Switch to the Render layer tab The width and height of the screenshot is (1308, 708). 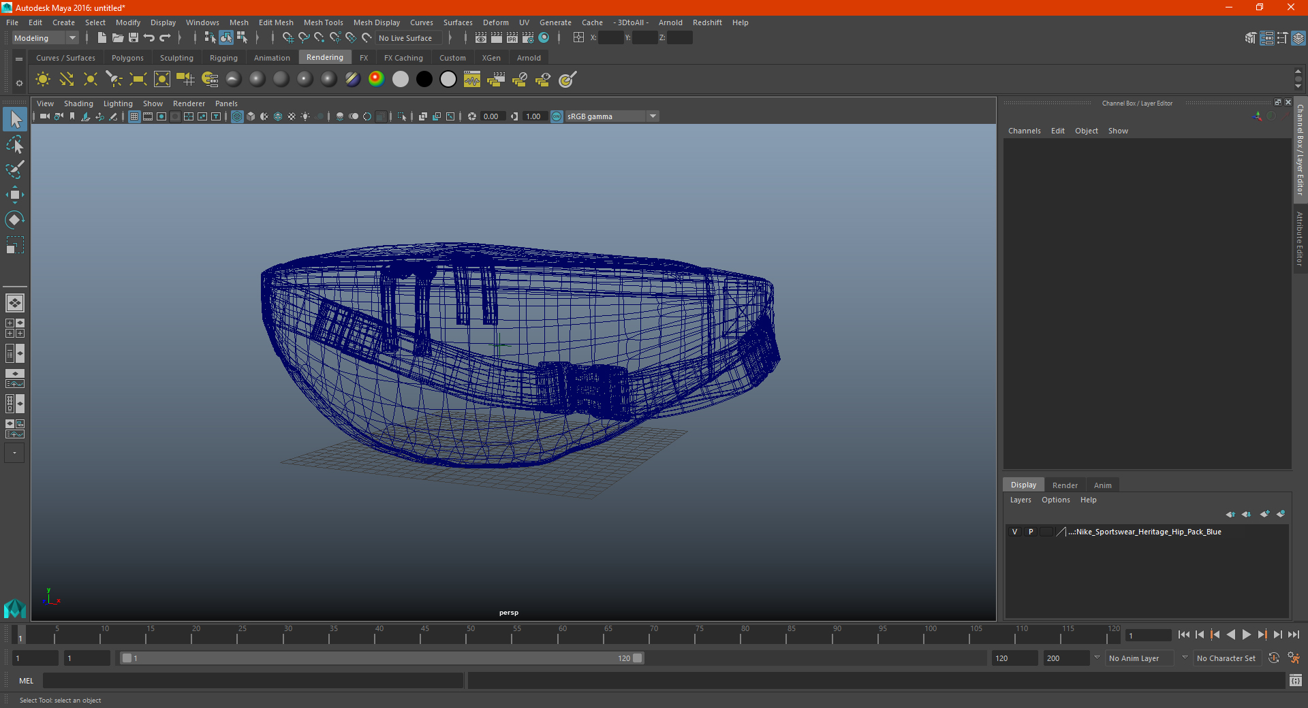click(1065, 485)
